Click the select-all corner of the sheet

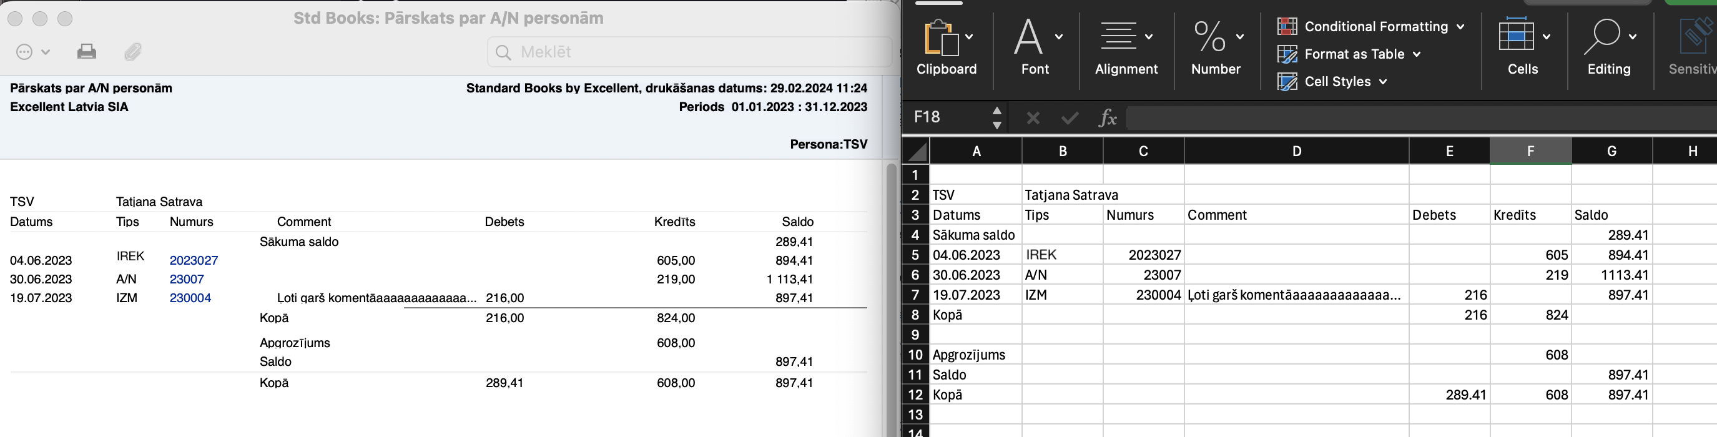[x=917, y=152]
